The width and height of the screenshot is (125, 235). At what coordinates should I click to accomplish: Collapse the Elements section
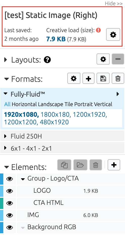tap(7, 167)
